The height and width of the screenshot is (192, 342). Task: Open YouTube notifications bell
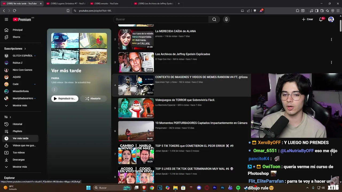pyautogui.click(x=321, y=19)
